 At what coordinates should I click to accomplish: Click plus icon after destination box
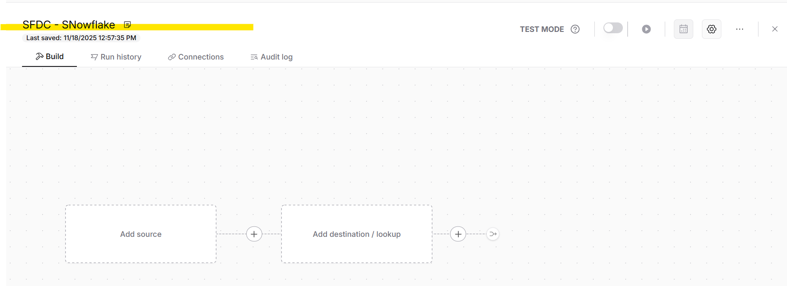(x=458, y=234)
